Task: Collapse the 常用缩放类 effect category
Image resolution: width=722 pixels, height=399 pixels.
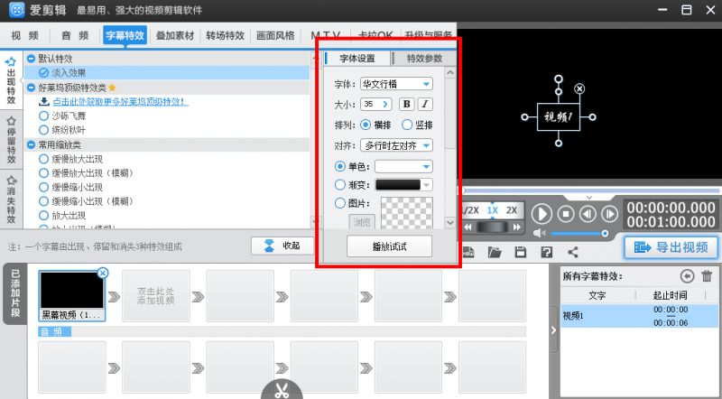Action: 31,144
